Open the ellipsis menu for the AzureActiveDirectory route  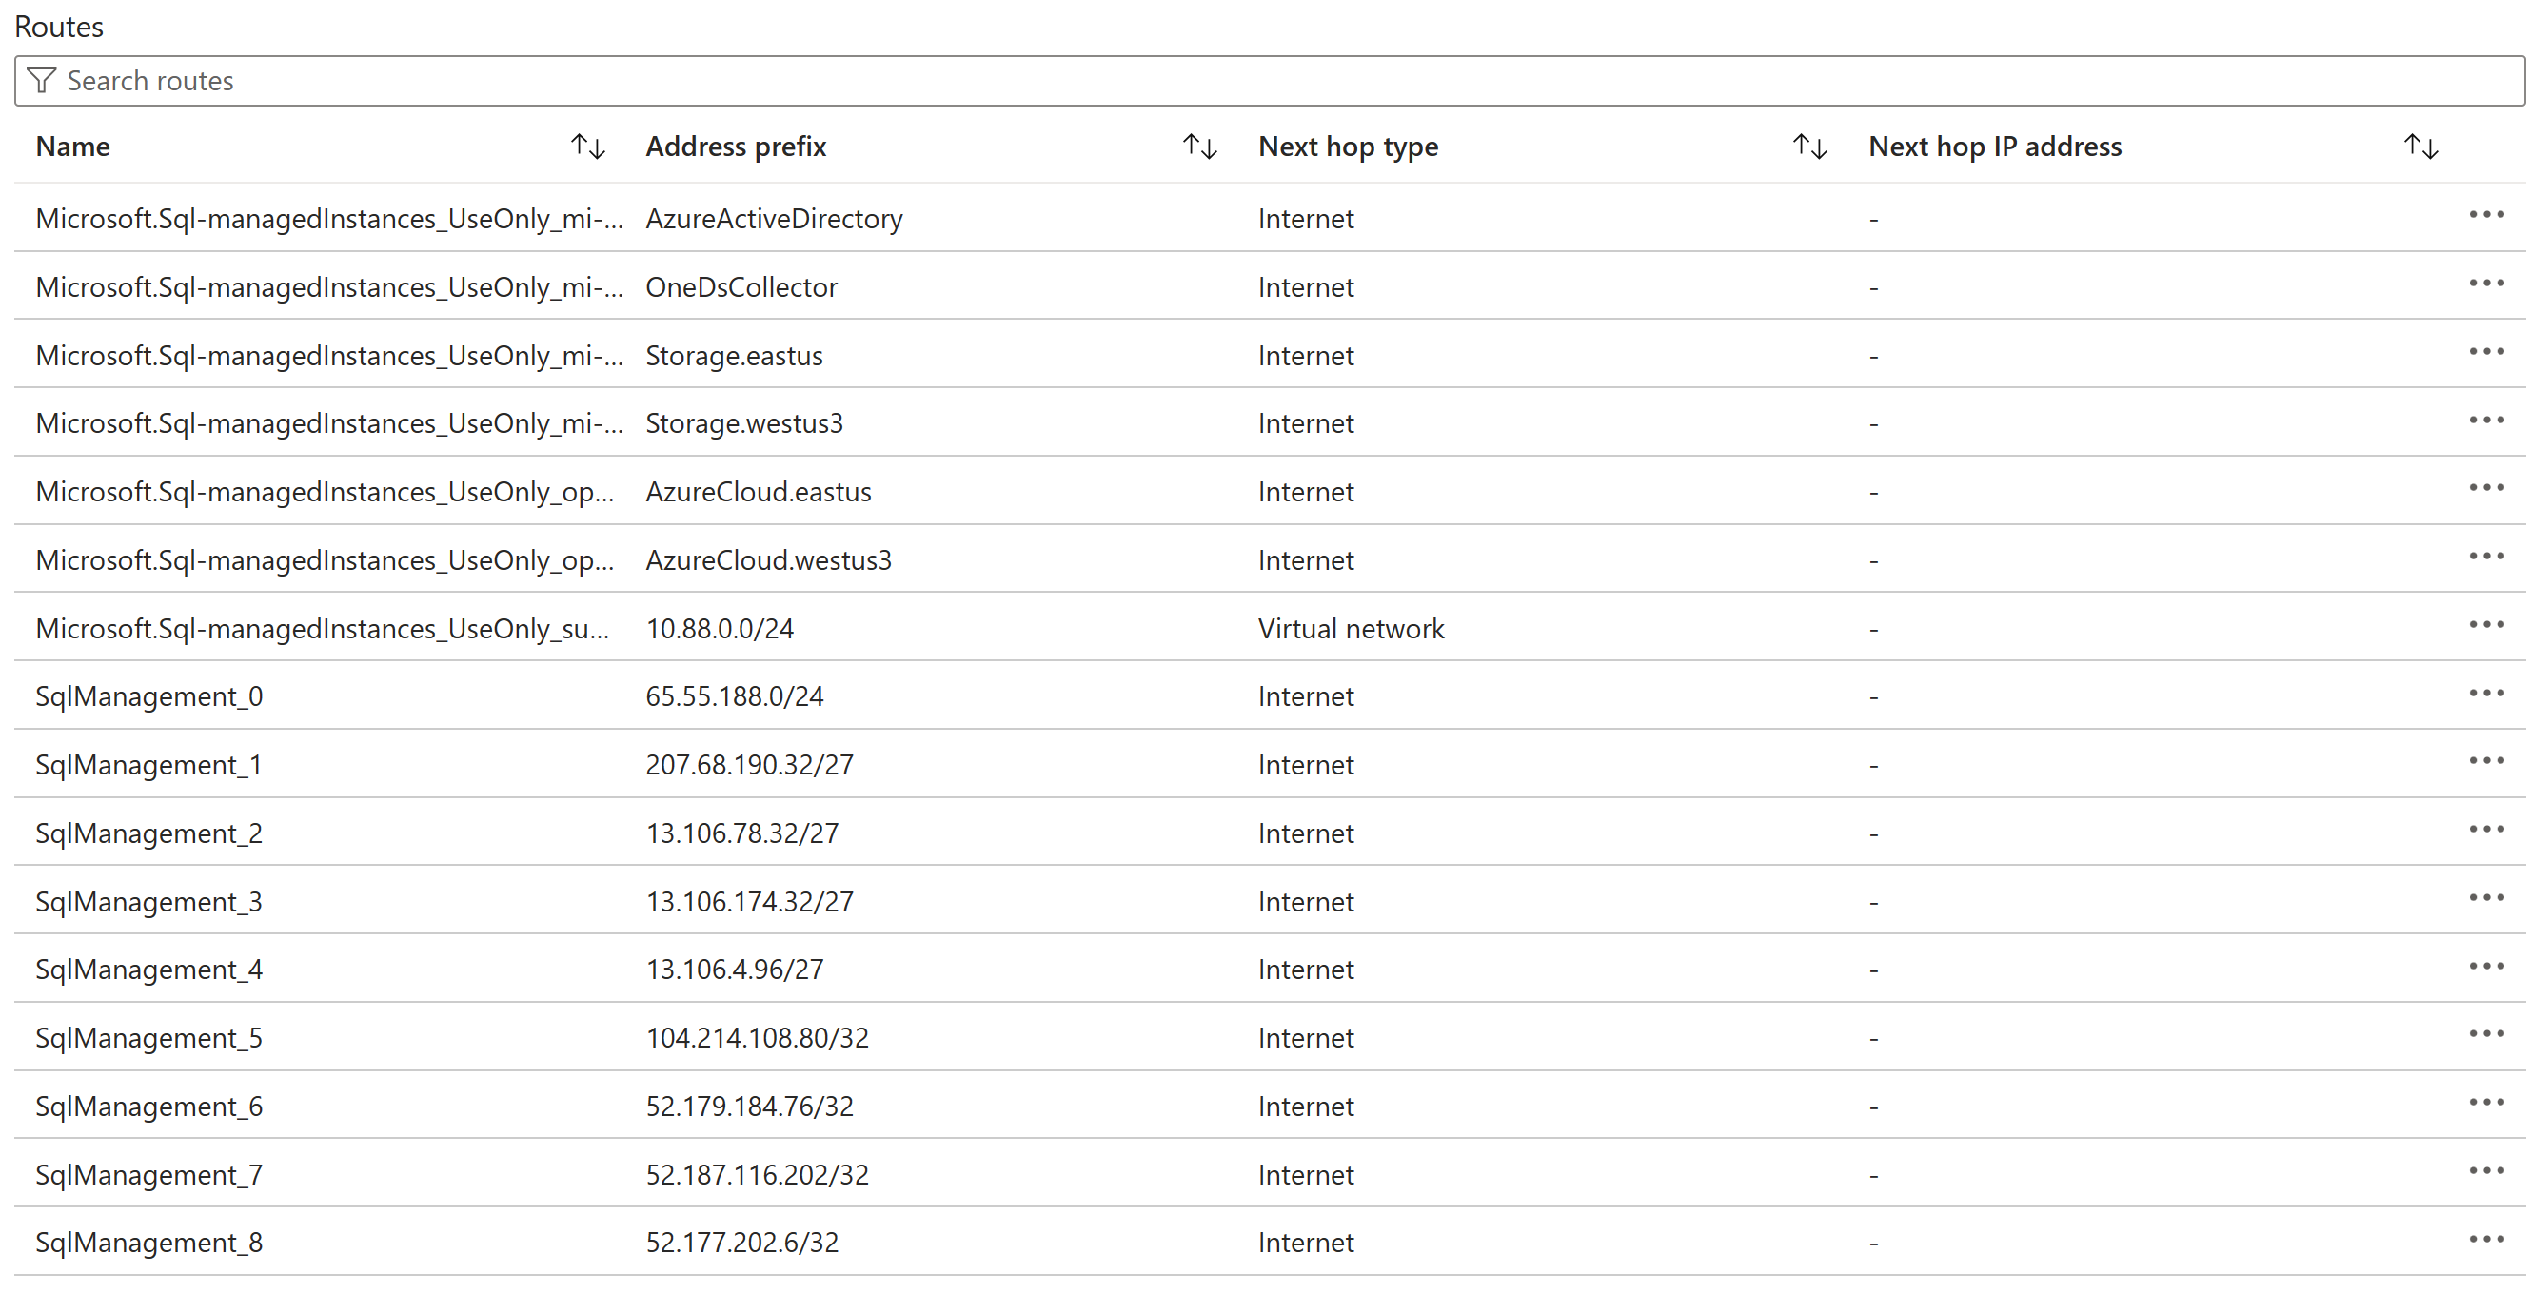click(2489, 214)
